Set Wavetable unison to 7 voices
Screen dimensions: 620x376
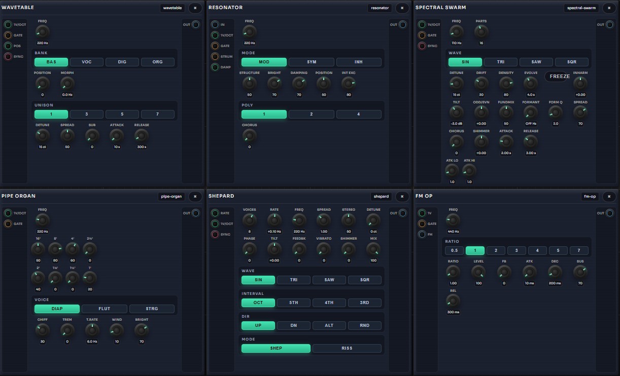(157, 114)
